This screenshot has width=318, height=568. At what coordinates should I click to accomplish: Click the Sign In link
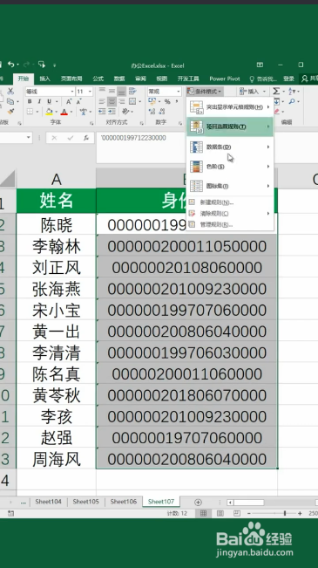click(x=288, y=79)
